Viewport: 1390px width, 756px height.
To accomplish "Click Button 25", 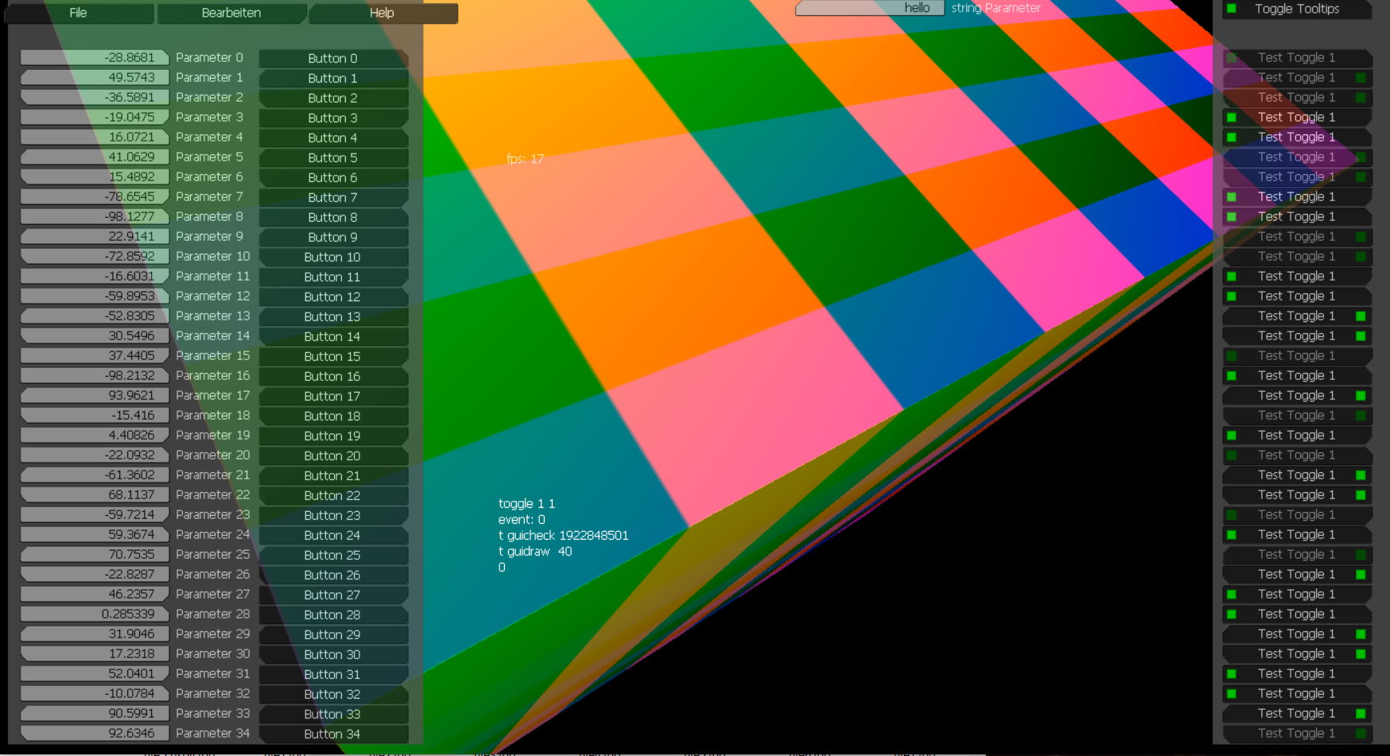I will point(334,555).
